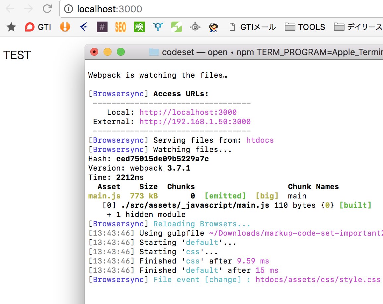Click the hash value ced75015de09b5229a7c

point(162,159)
